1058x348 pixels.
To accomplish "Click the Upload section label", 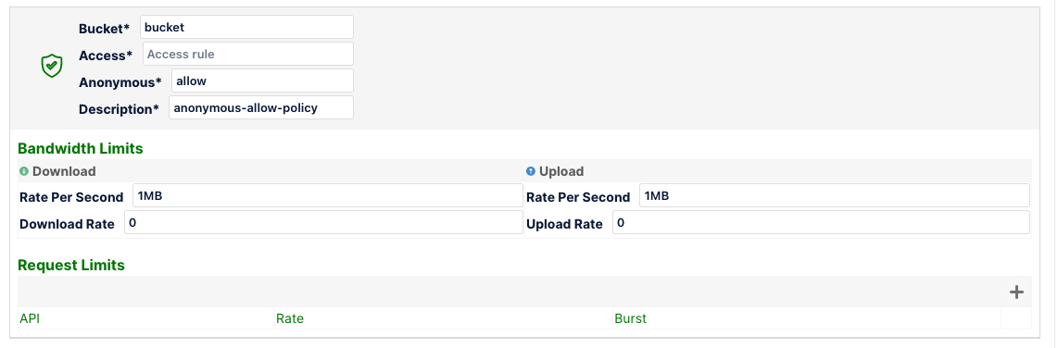I will 561,171.
